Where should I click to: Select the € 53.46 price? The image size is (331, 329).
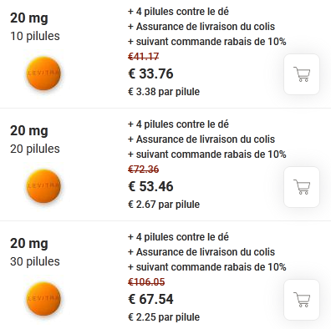150,186
